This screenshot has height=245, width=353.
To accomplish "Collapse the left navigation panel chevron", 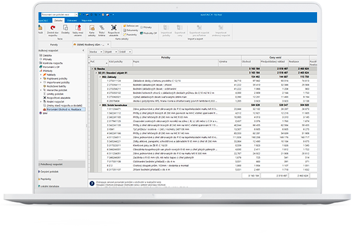I will (83, 51).
